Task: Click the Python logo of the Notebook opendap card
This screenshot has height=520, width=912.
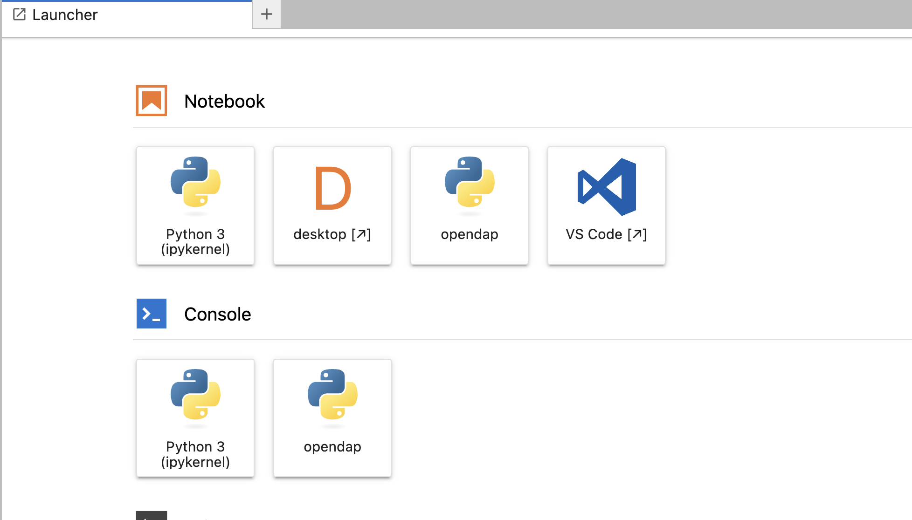Action: click(470, 182)
